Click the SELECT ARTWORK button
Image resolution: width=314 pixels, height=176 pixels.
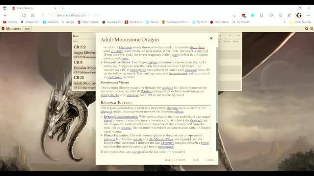coord(175,160)
